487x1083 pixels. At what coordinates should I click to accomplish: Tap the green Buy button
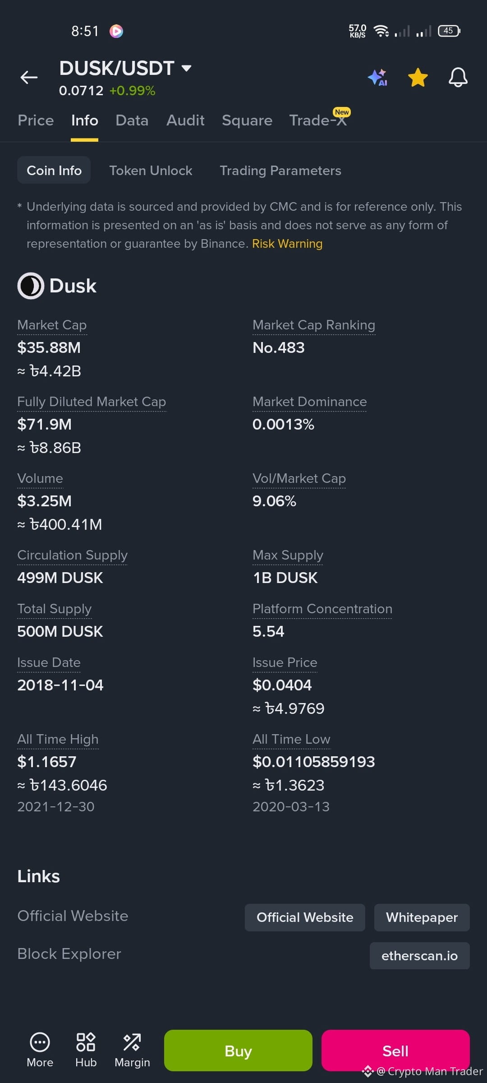(238, 1051)
